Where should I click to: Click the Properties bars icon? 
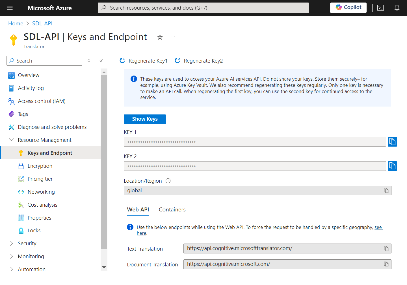pos(21,218)
